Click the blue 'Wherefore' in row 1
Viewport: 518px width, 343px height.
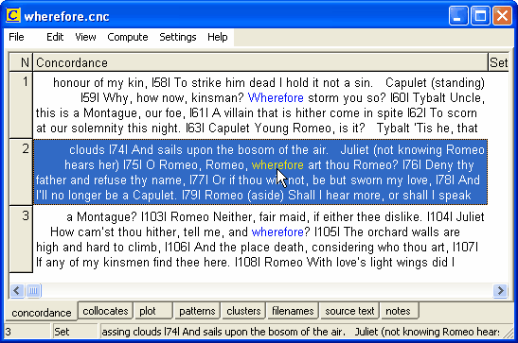[x=276, y=98]
